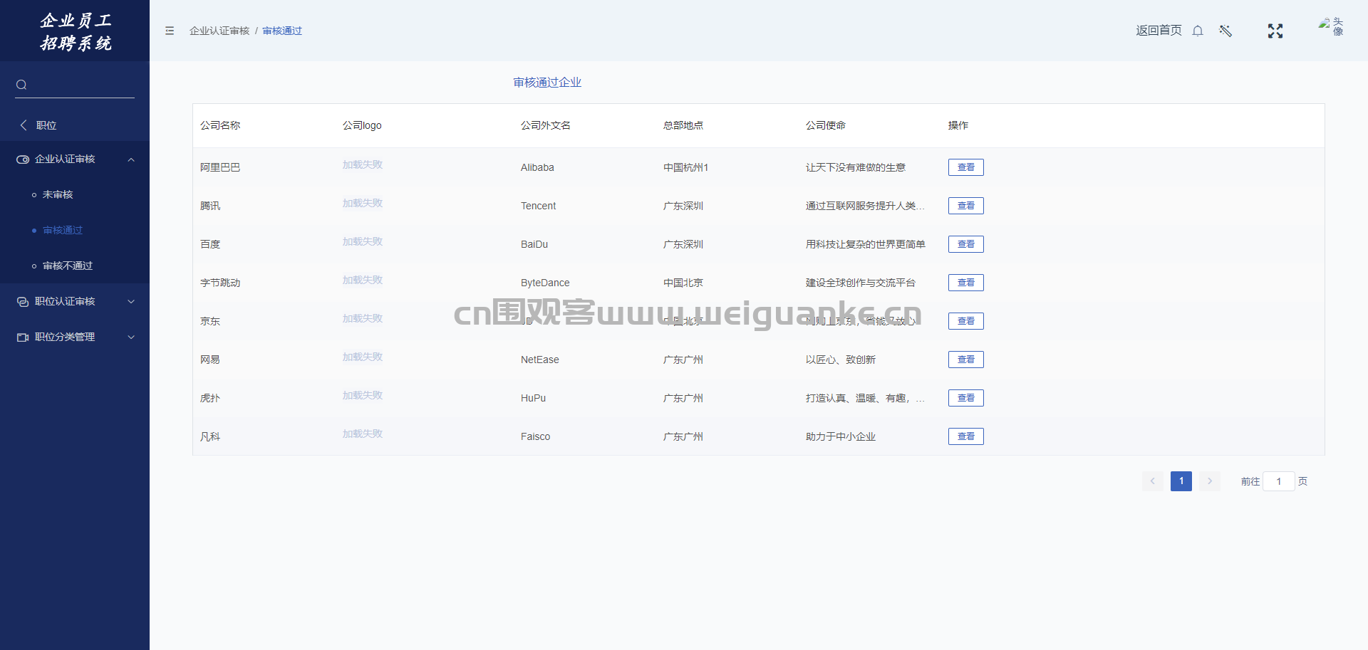Viewport: 1368px width, 650px height.
Task: Toggle the sidebar collapse hamburger icon
Action: point(170,31)
